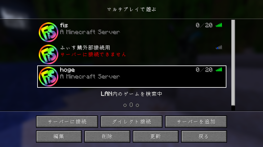Image resolution: width=263 pixels, height=147 pixels.
Task: Click the hoge server rainbow icon
Action: [x=48, y=77]
